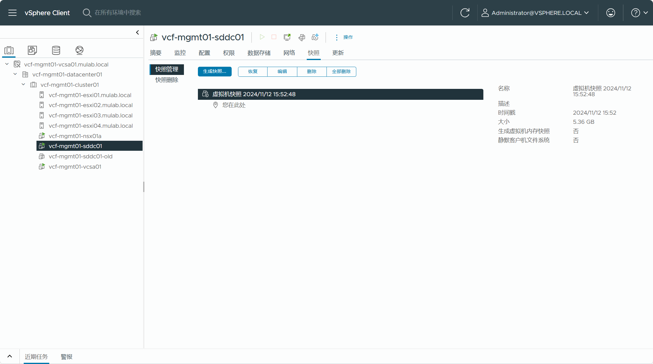Select vcenter vcf-mgmt01-vcsa01.mulab.local in tree

pos(66,64)
